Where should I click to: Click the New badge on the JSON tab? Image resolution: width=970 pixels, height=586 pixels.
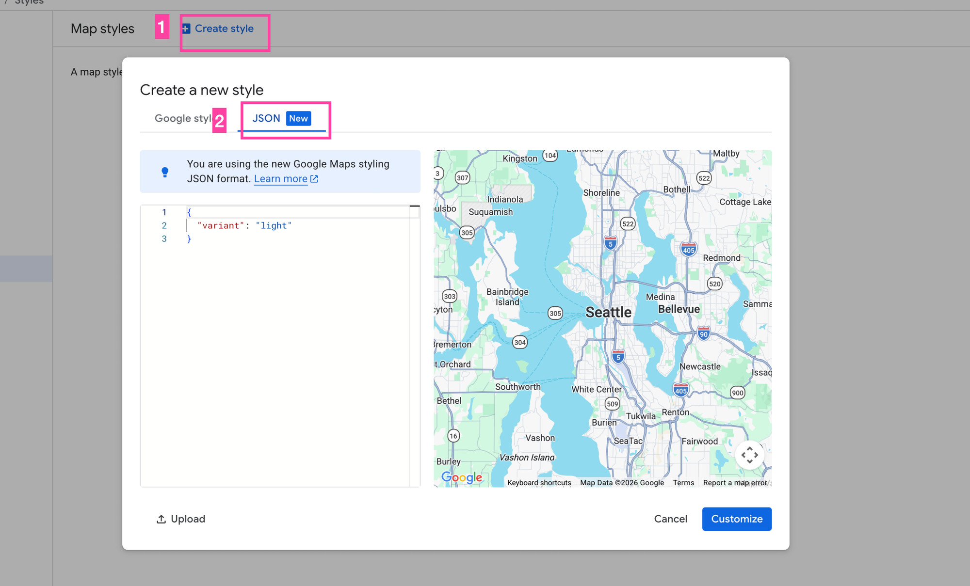point(298,118)
